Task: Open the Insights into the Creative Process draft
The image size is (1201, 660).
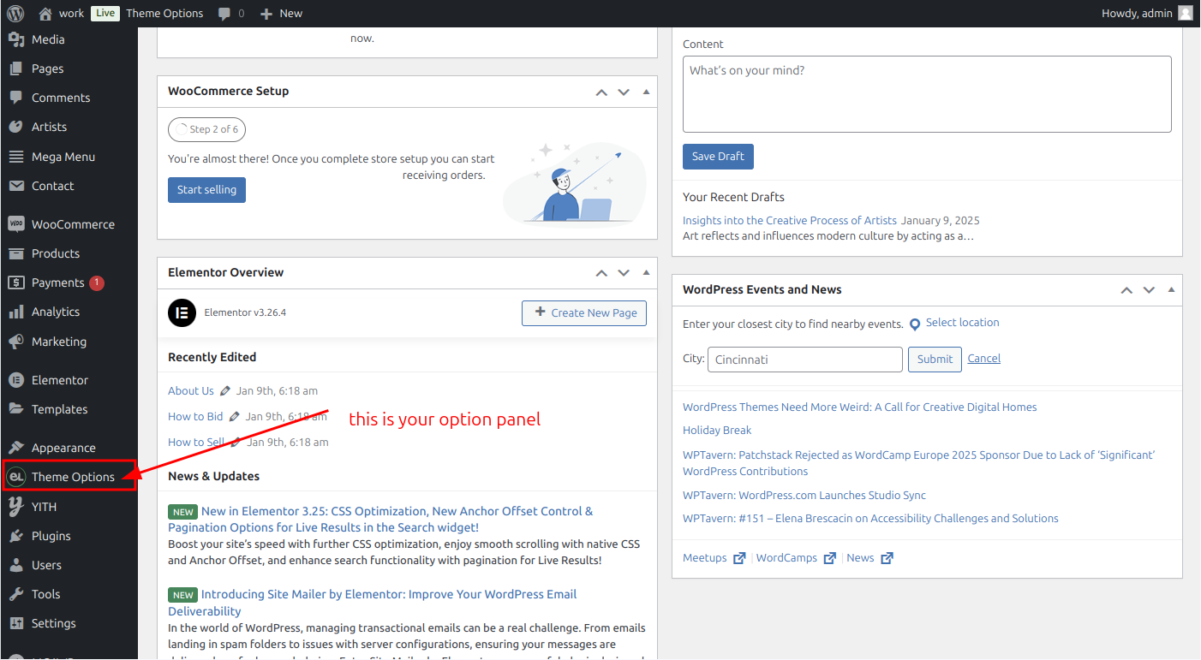Action: coord(789,221)
